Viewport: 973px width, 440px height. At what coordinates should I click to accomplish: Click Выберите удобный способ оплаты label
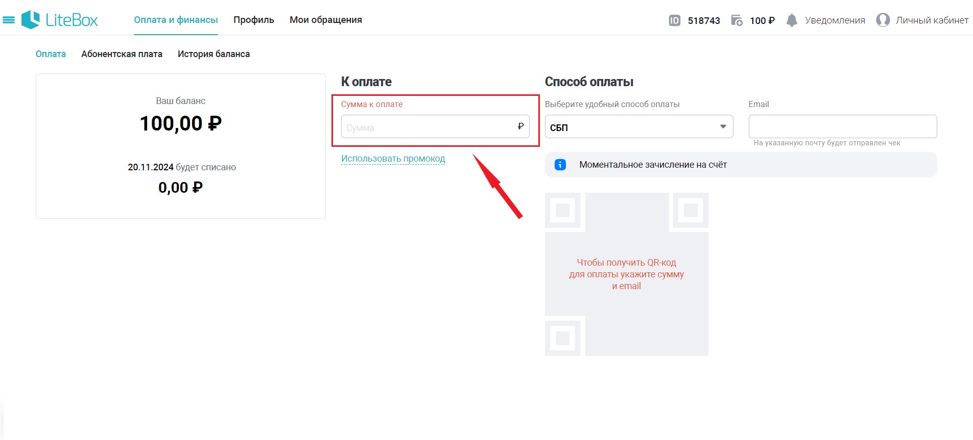(x=612, y=104)
